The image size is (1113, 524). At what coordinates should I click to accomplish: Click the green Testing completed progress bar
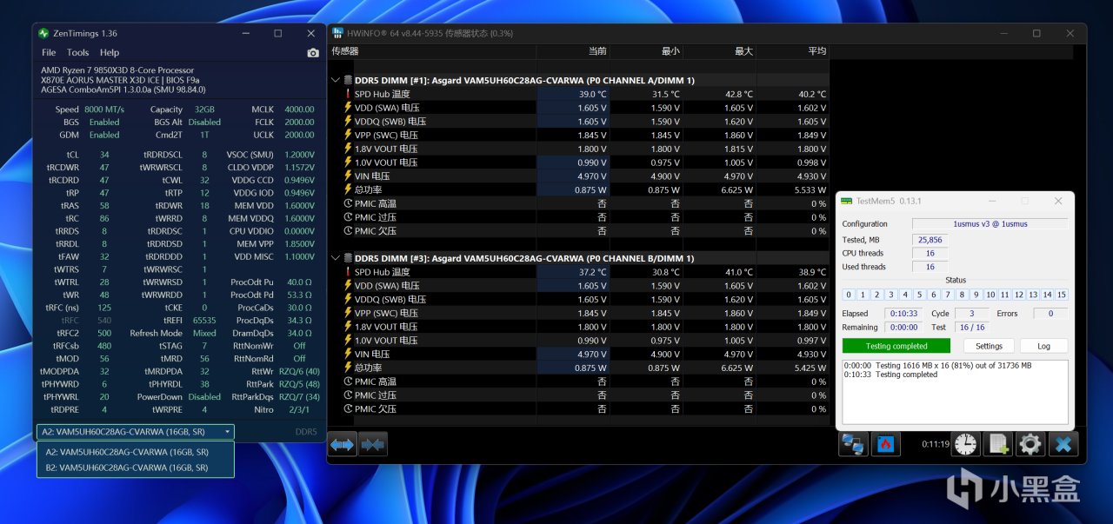pos(896,346)
